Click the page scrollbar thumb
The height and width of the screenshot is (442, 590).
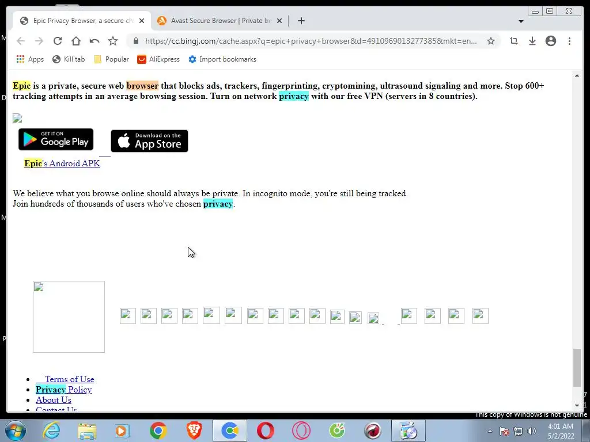577,368
